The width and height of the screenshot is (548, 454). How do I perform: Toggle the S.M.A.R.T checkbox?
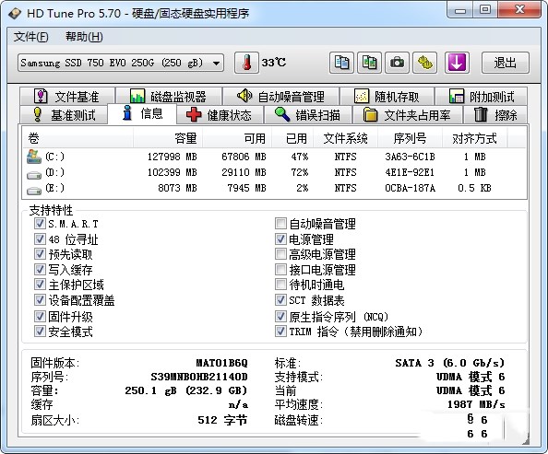point(40,224)
